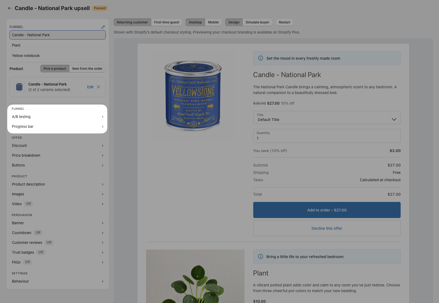
Task: Click the info icon on bedroom banner
Action: click(x=261, y=256)
